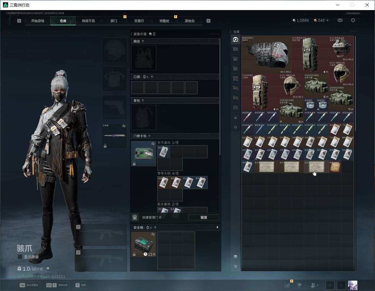
Task: Click the helmet equipment slot
Action: pyautogui.click(x=115, y=50)
